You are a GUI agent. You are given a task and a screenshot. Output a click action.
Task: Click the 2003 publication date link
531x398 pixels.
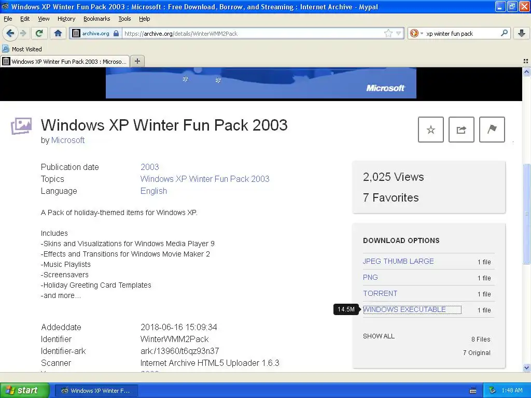150,167
